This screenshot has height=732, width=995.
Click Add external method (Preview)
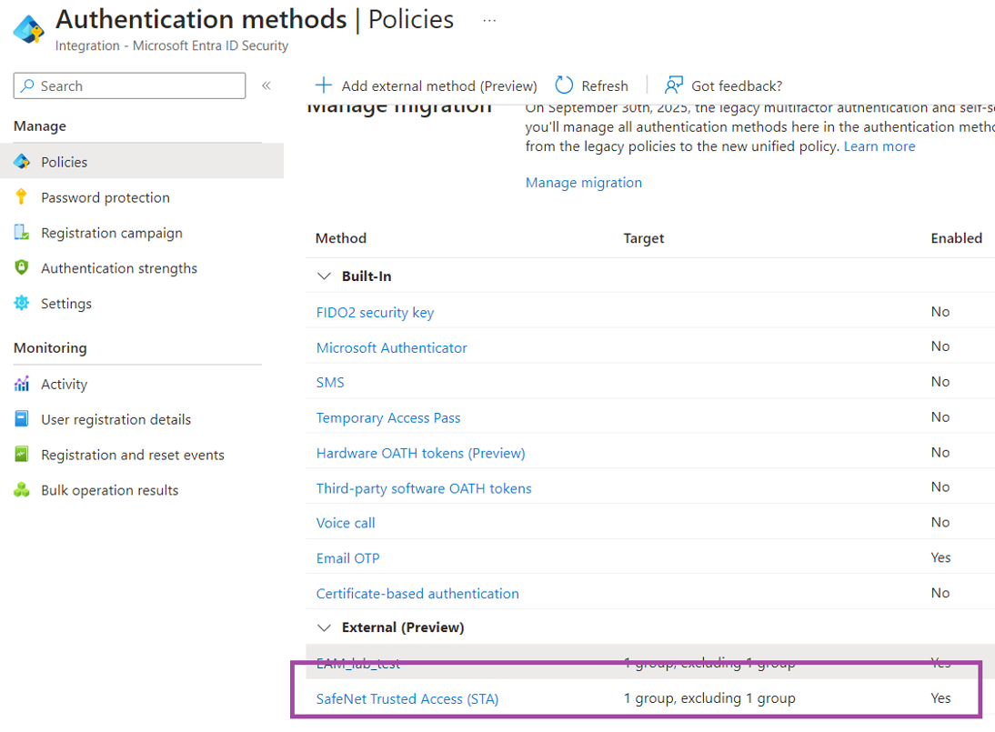click(426, 85)
